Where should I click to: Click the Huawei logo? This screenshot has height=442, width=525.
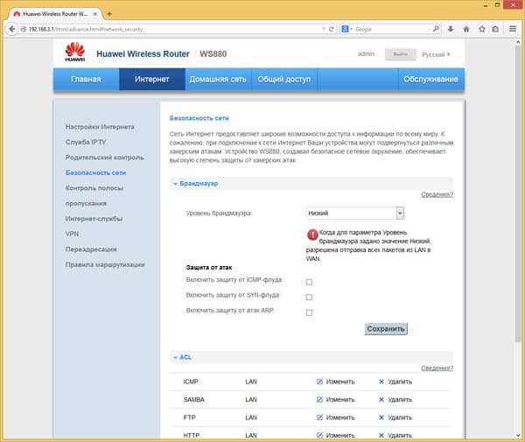tap(75, 52)
